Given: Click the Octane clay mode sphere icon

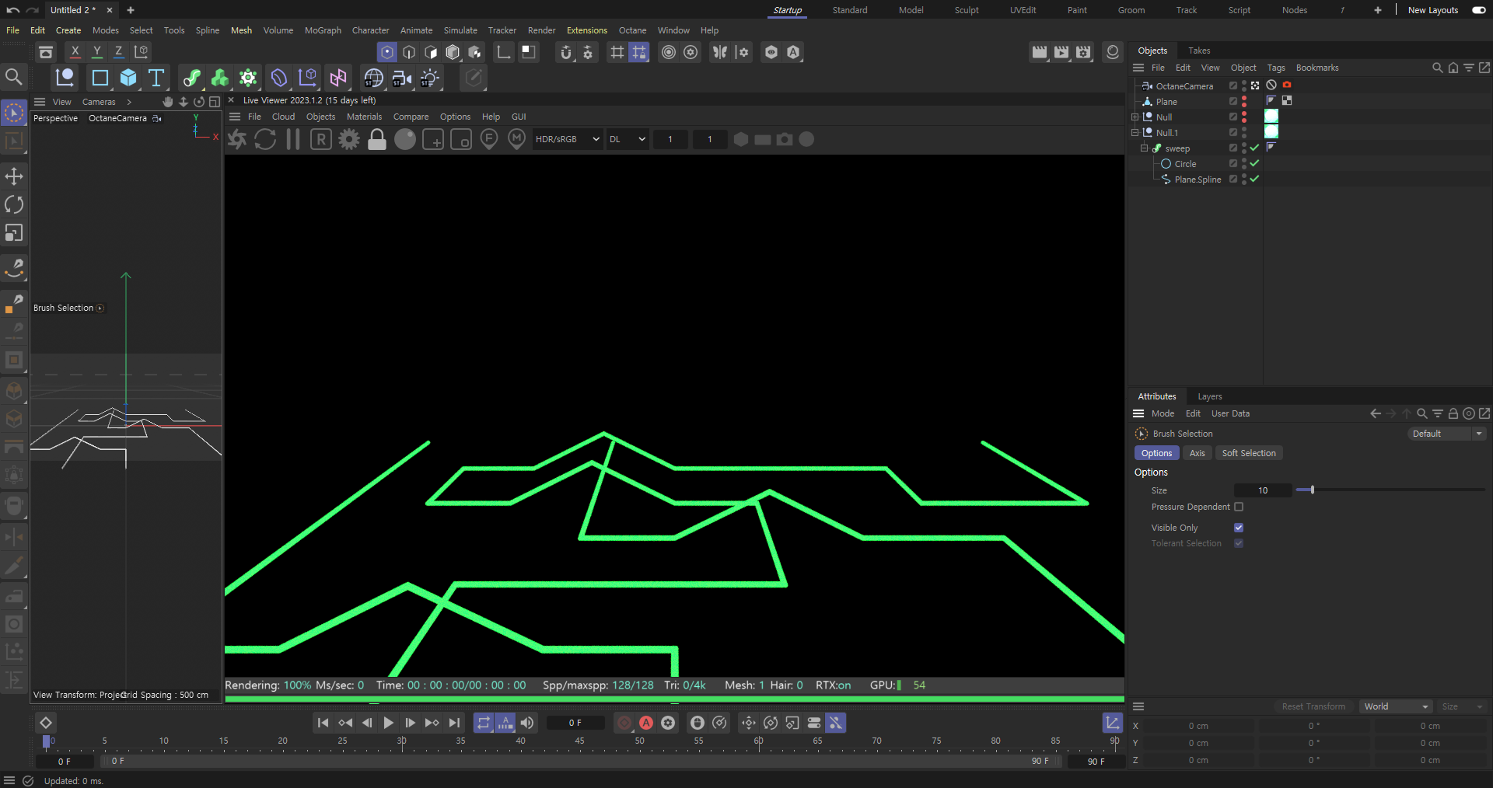Looking at the screenshot, I should (x=405, y=139).
